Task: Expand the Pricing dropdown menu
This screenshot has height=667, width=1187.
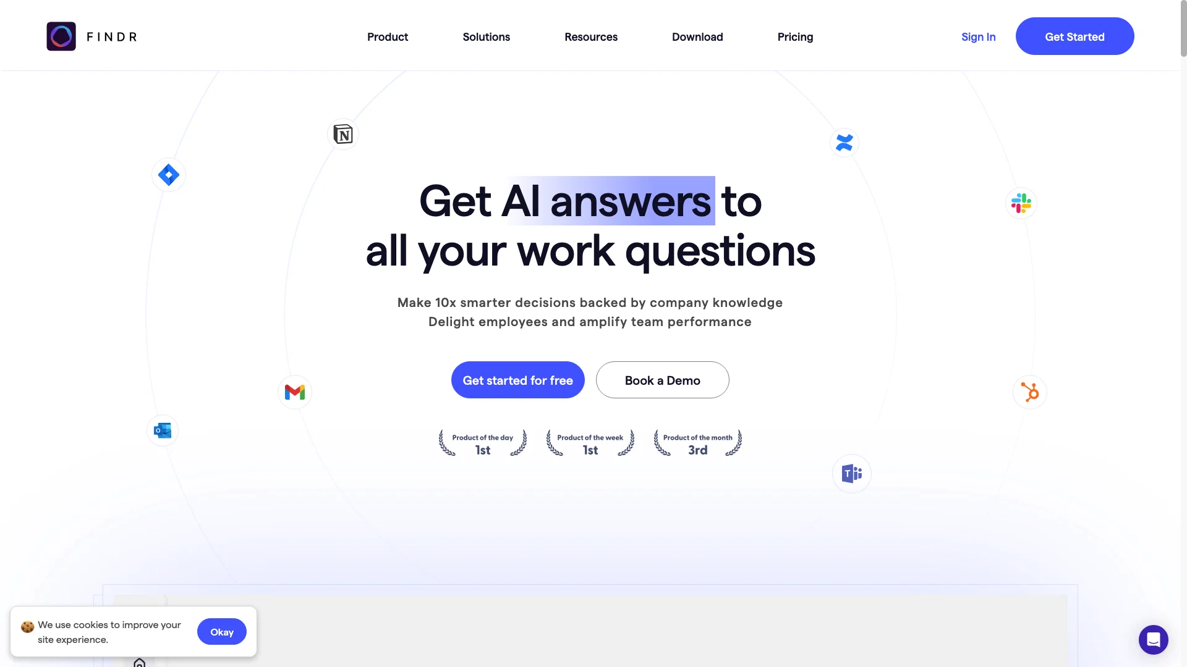Action: coord(795,36)
